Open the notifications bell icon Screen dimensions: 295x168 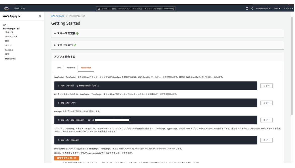pos(252,9)
